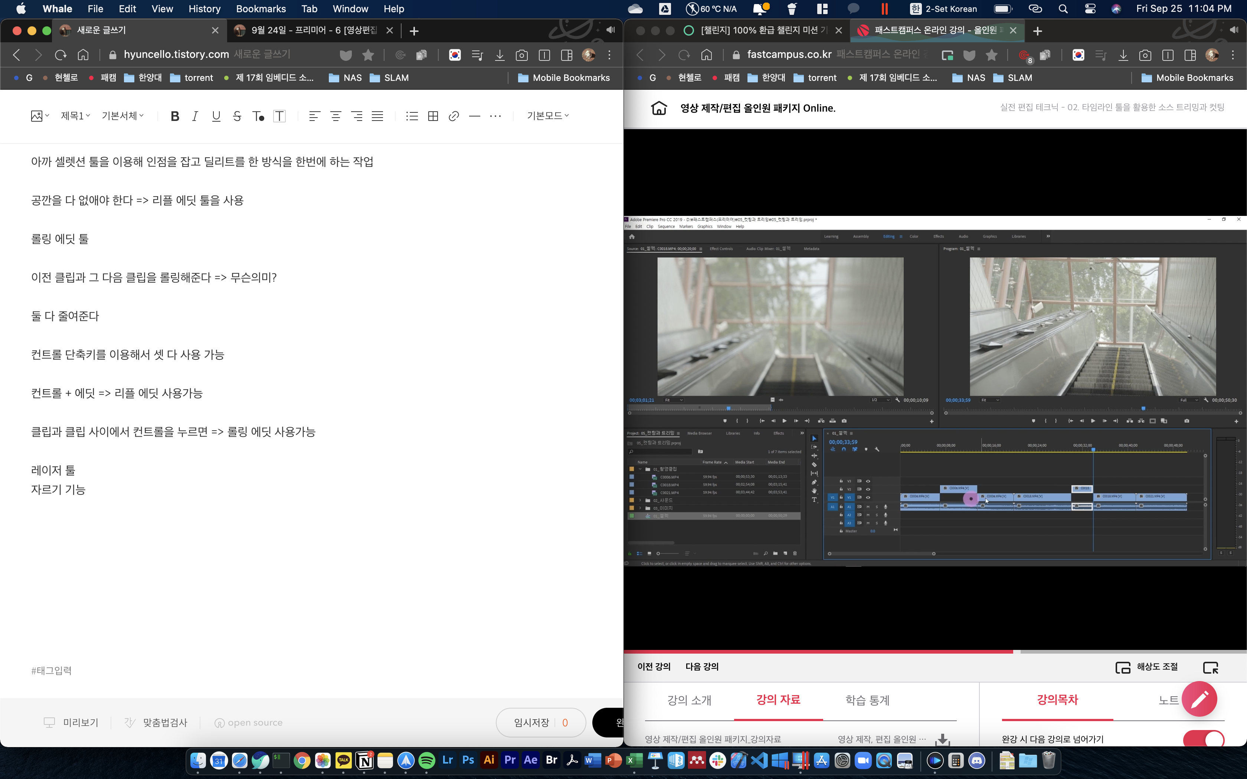The height and width of the screenshot is (779, 1247).
Task: Go to 다음 강의 next lecture
Action: coord(701,667)
